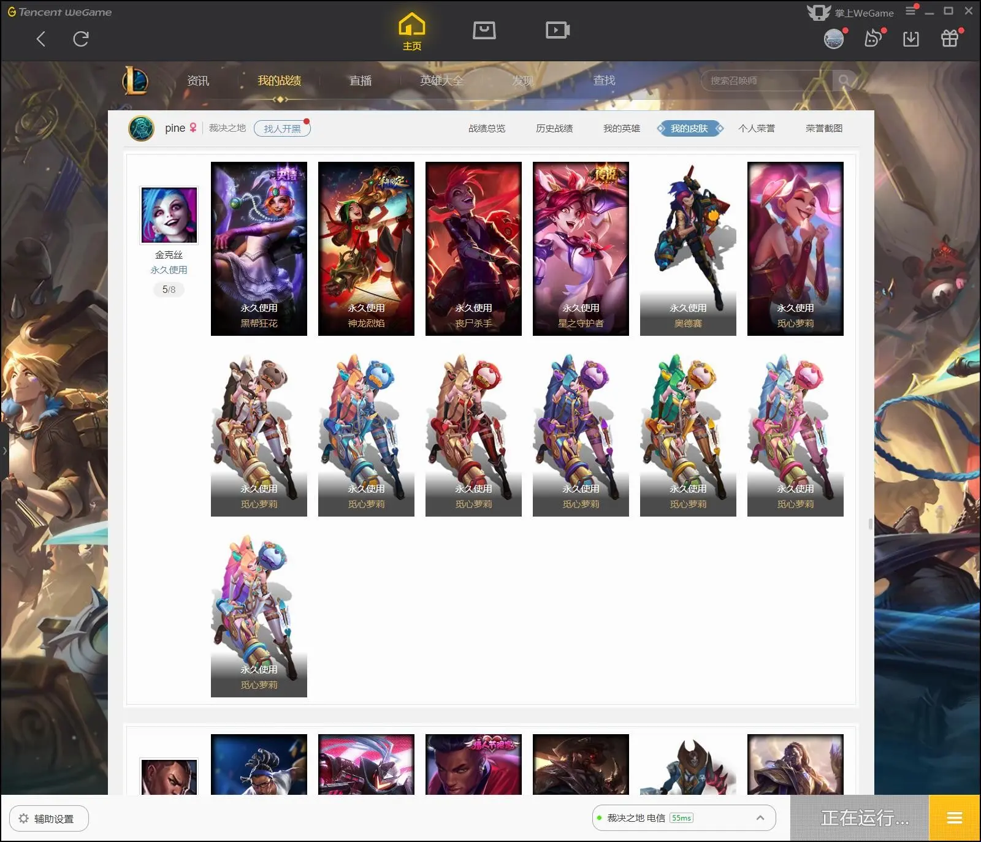The width and height of the screenshot is (981, 842).
Task: Open the 丧尸杀手 skin card
Action: [x=473, y=249]
